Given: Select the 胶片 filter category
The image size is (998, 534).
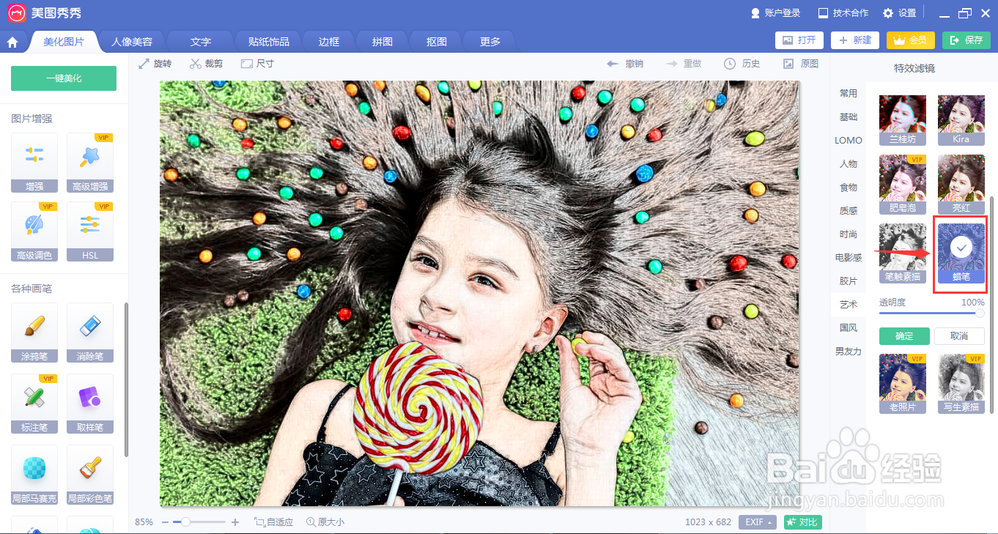Looking at the screenshot, I should pos(849,281).
